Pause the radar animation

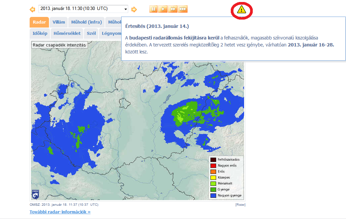tap(153, 9)
